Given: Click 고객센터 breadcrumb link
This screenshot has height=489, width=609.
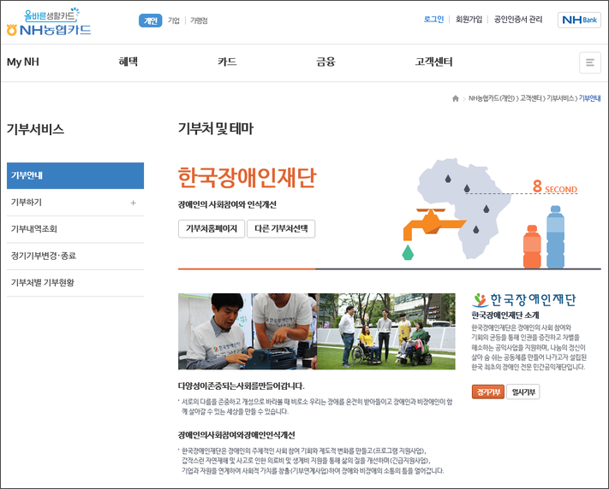Looking at the screenshot, I should click(531, 98).
